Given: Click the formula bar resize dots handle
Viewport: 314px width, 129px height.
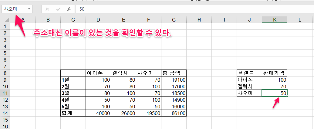Looking at the screenshot, I should pos(37,9).
